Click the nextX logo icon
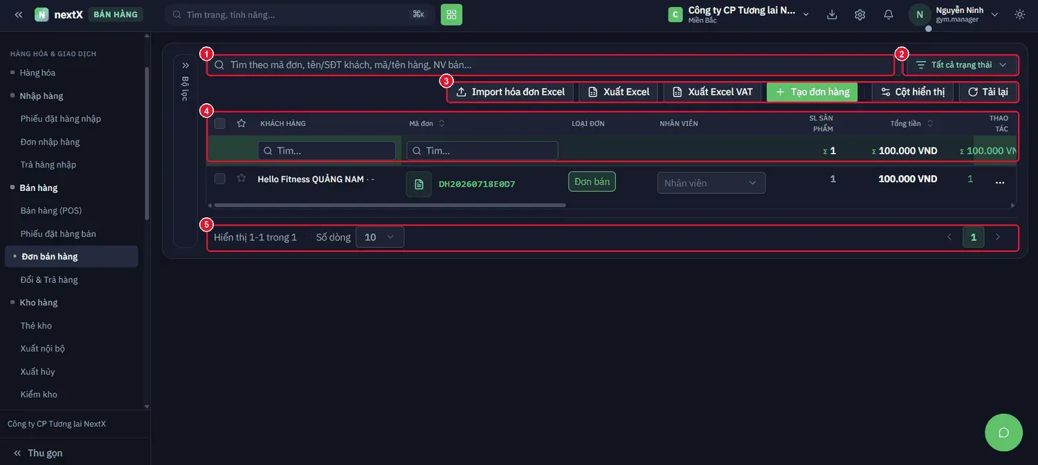Image resolution: width=1038 pixels, height=465 pixels. pos(42,15)
